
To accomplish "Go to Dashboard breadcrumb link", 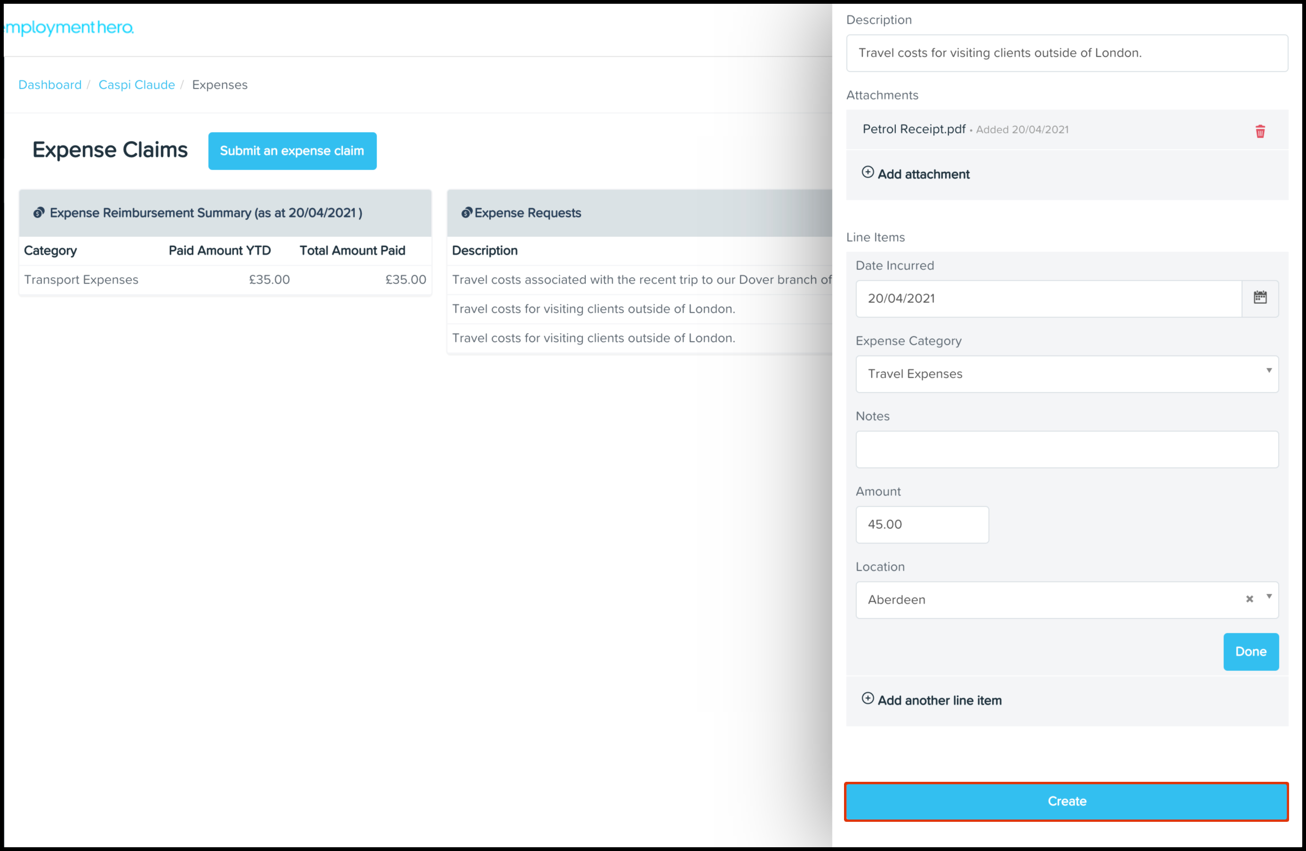I will click(50, 85).
